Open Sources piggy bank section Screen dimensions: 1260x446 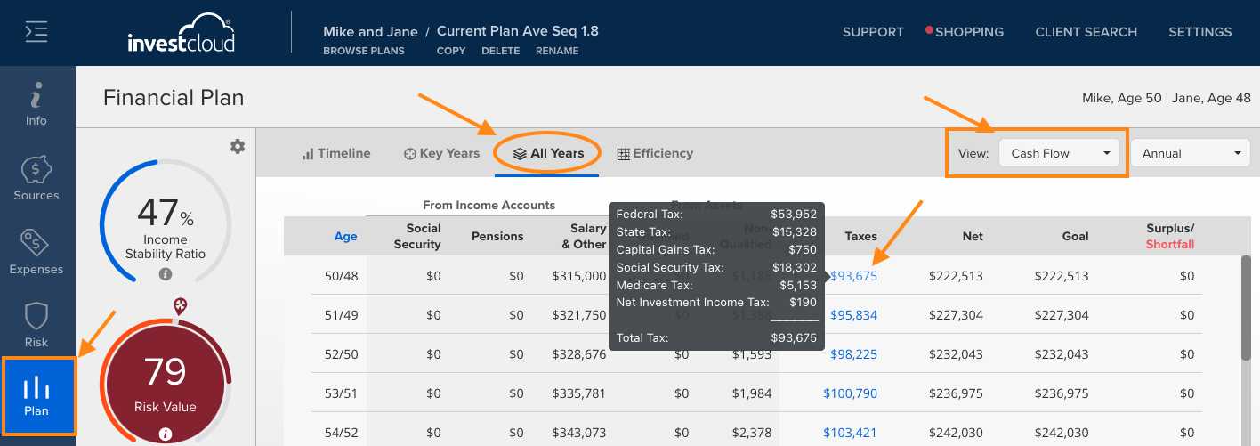36,179
